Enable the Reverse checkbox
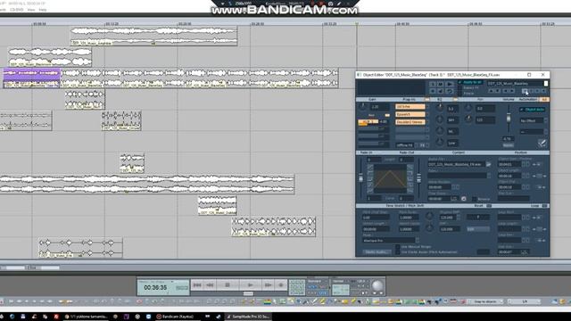This screenshot has height=321, width=571. click(x=474, y=199)
